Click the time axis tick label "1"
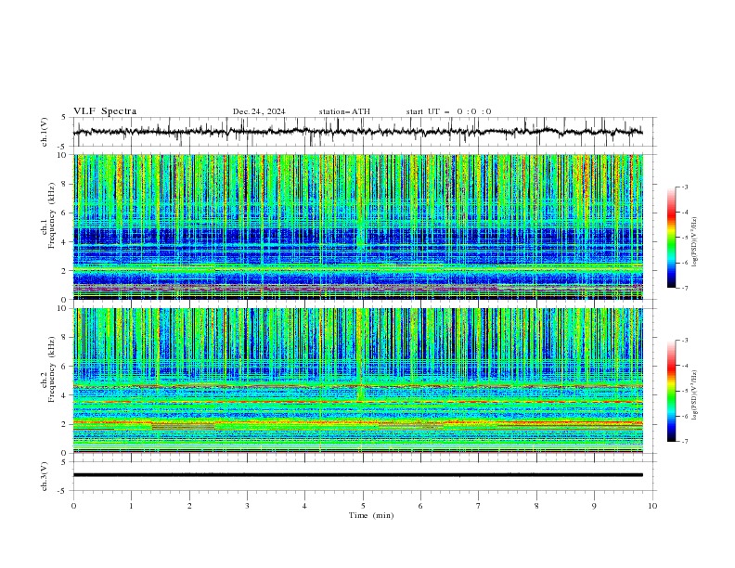 tap(131, 506)
